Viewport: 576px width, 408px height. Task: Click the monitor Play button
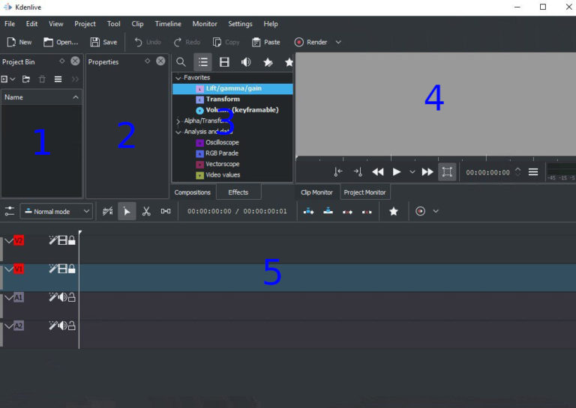pyautogui.click(x=396, y=172)
